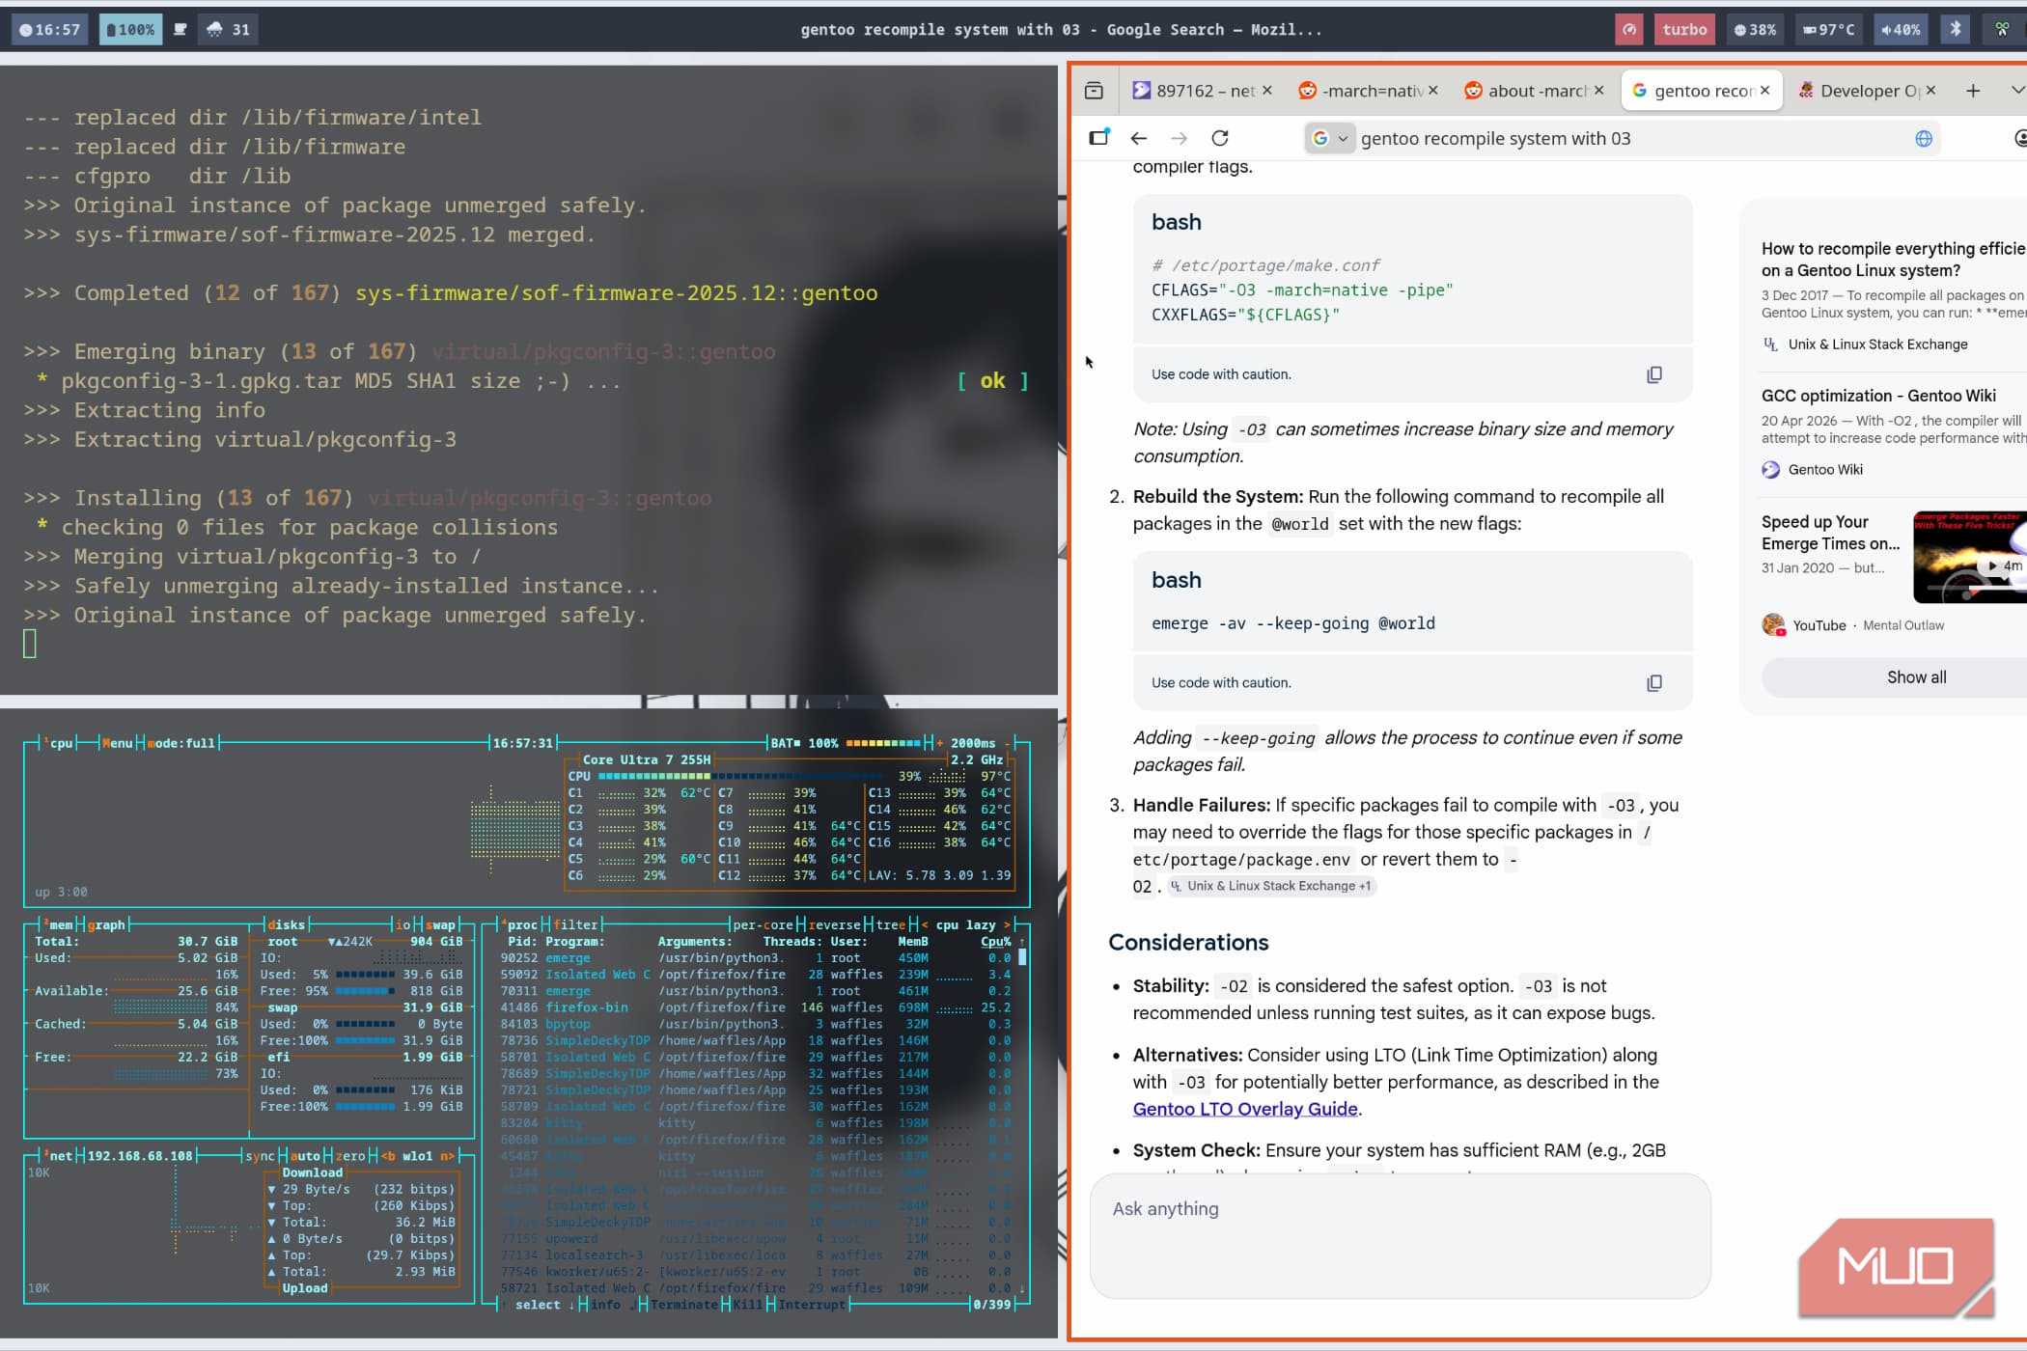Open btop Menu
The height and width of the screenshot is (1351, 2027).
117,743
